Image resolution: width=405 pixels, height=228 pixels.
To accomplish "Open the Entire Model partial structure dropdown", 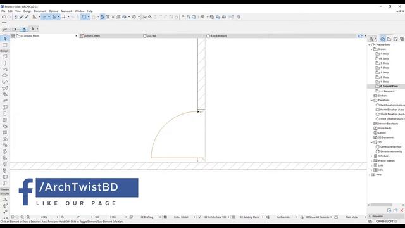I will point(194,217).
